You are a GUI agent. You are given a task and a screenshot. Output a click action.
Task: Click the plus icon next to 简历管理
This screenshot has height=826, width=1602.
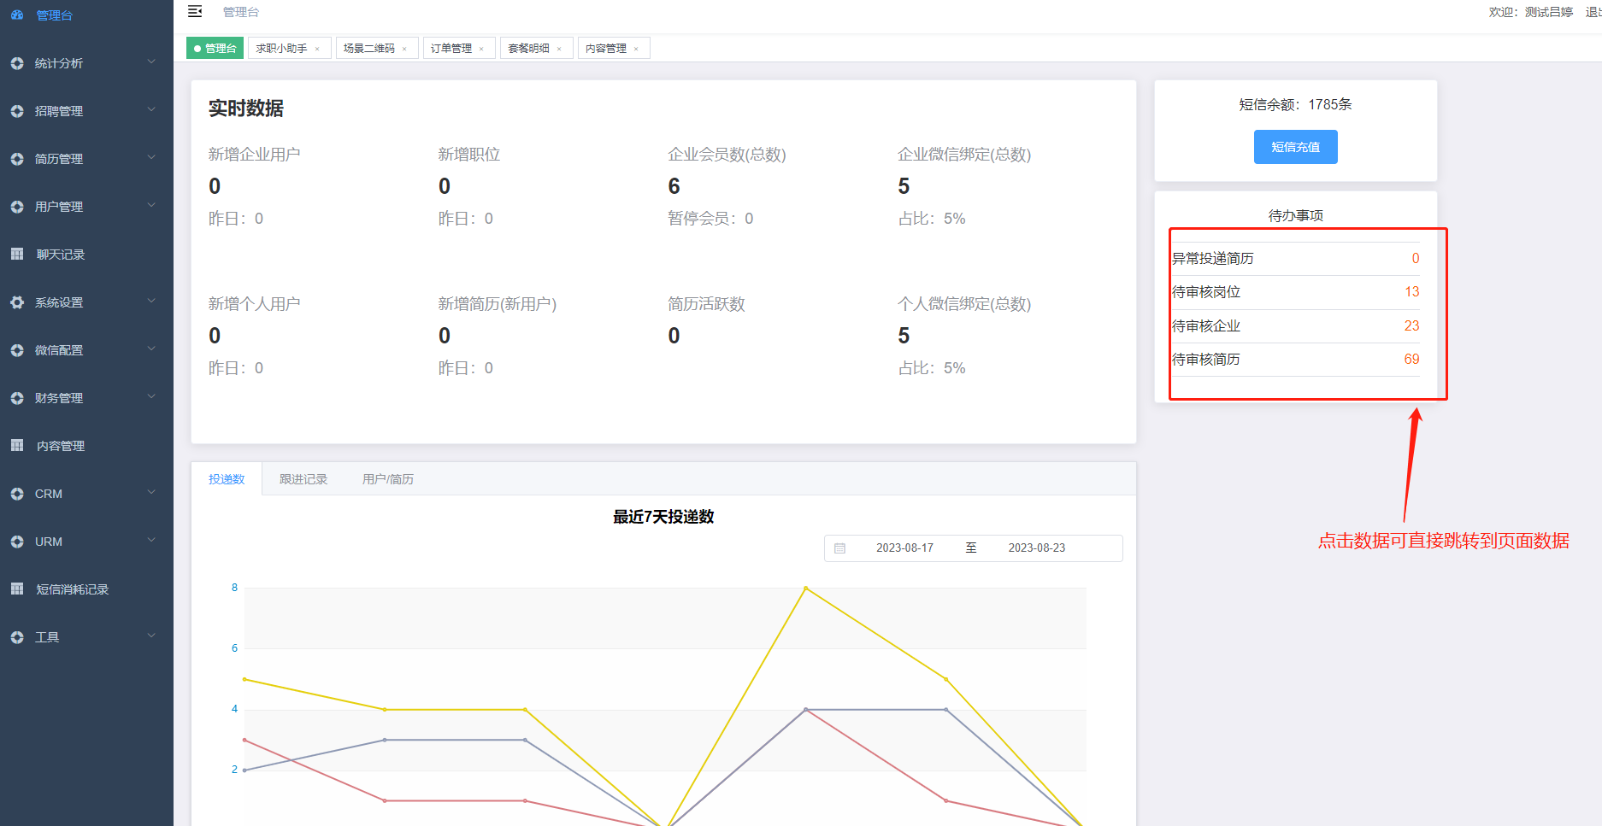(x=17, y=159)
